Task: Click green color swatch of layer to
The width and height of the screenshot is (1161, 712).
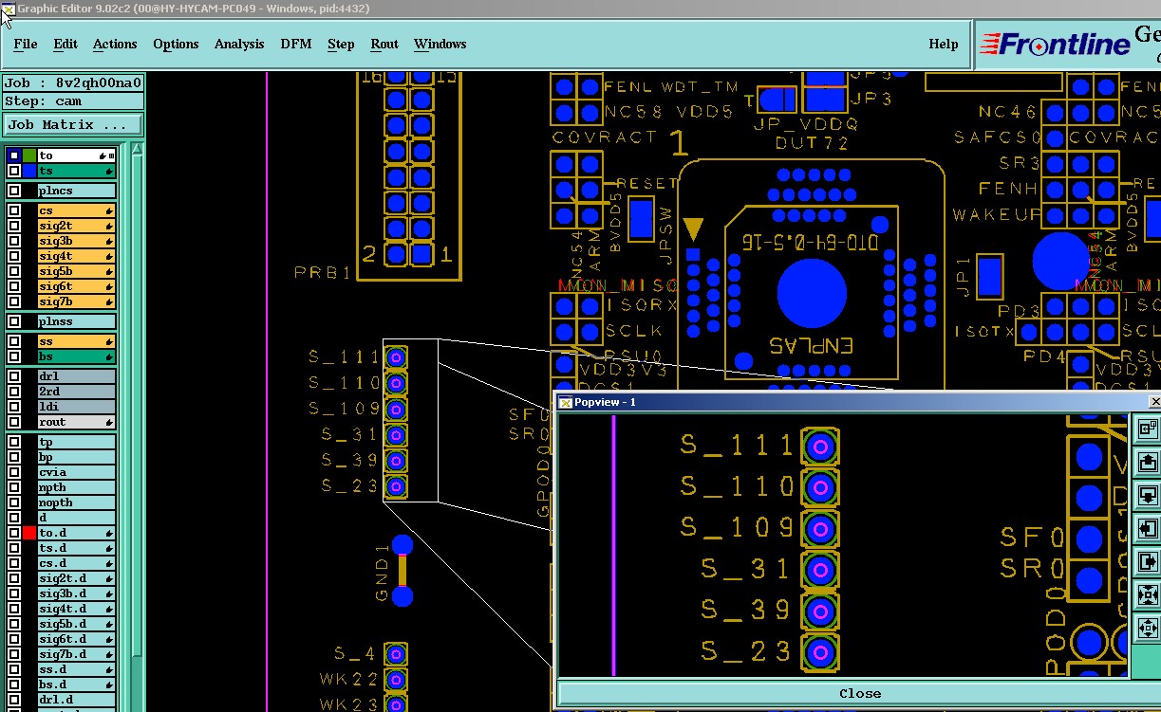Action: [29, 155]
